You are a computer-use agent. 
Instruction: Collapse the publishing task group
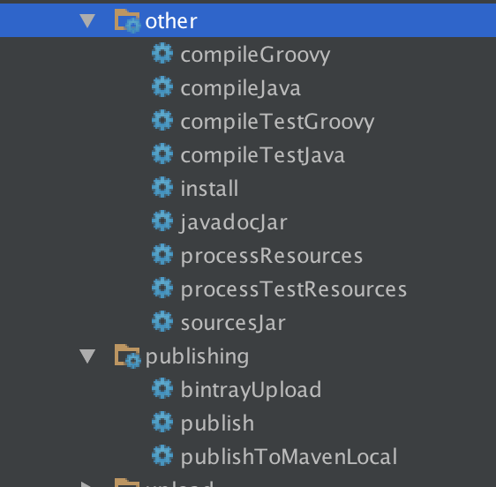(x=87, y=356)
